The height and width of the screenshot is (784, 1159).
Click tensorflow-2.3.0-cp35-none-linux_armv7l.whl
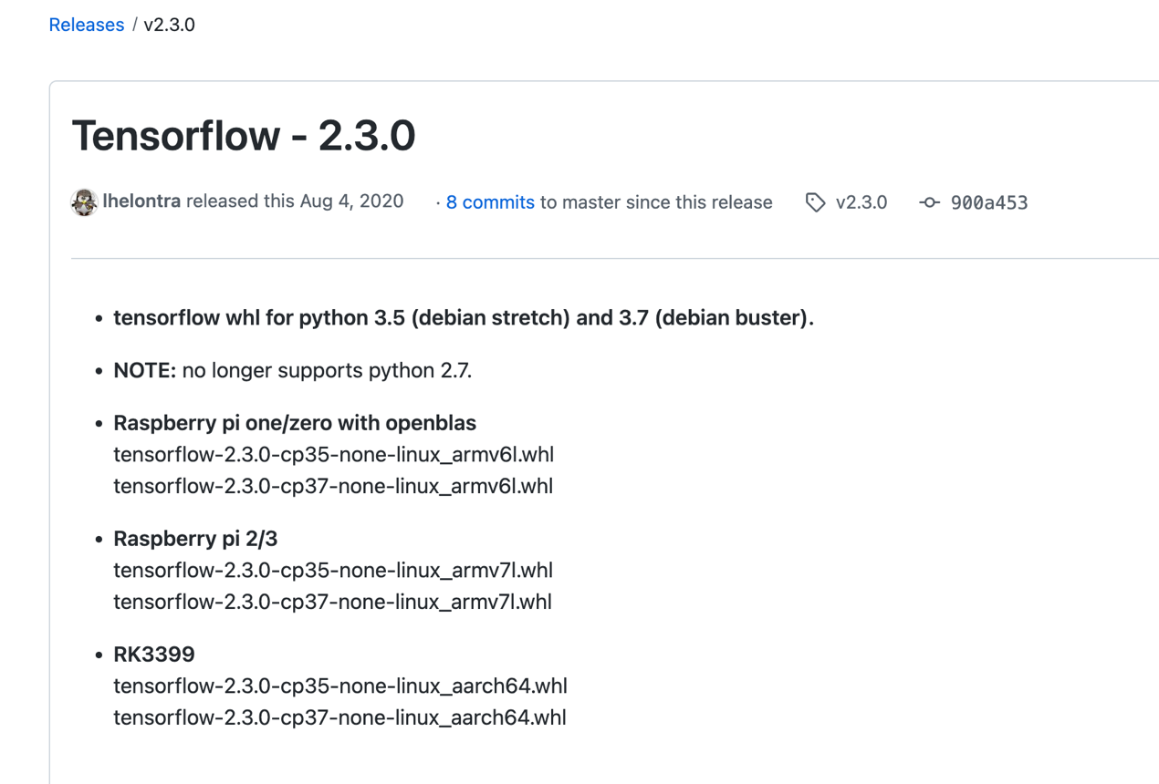point(333,570)
